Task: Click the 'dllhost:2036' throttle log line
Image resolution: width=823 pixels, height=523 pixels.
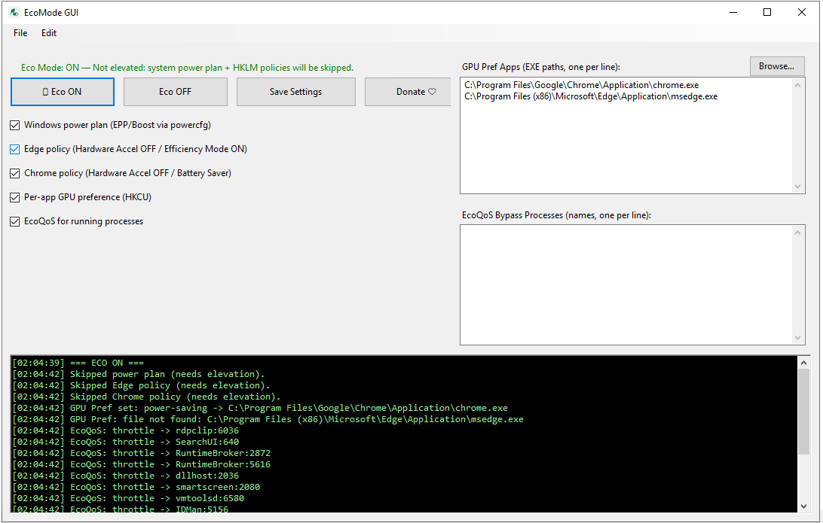Action: coord(125,476)
